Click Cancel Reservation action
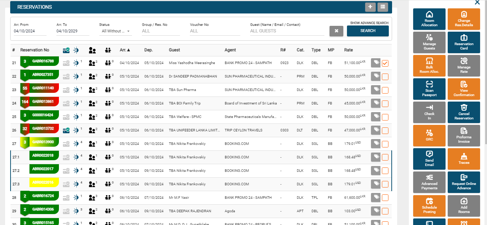This screenshot has width=487, height=225. point(464,112)
